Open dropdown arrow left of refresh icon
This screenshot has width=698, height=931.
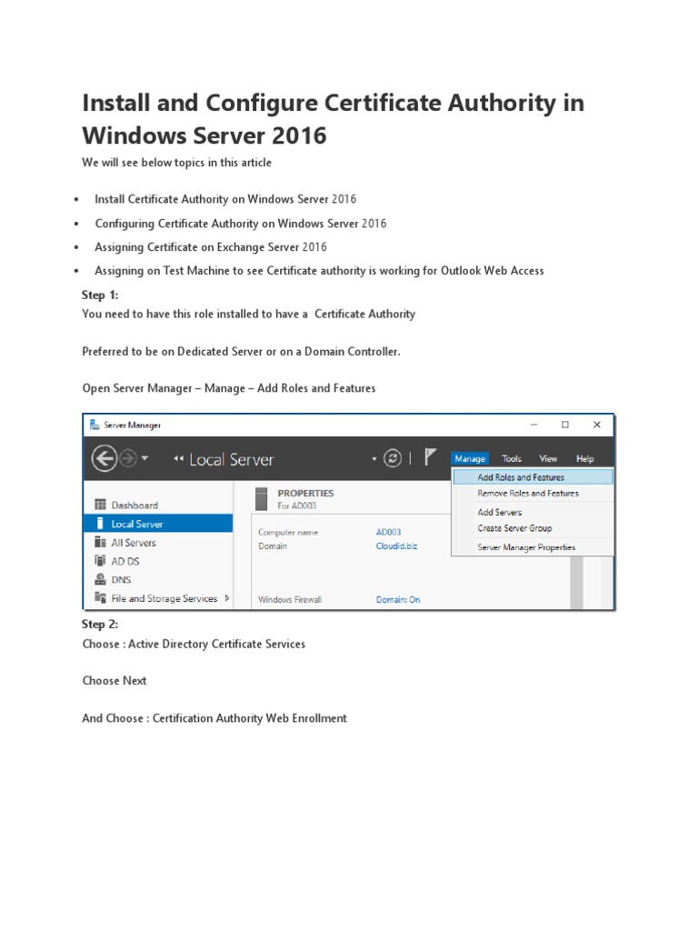point(374,459)
